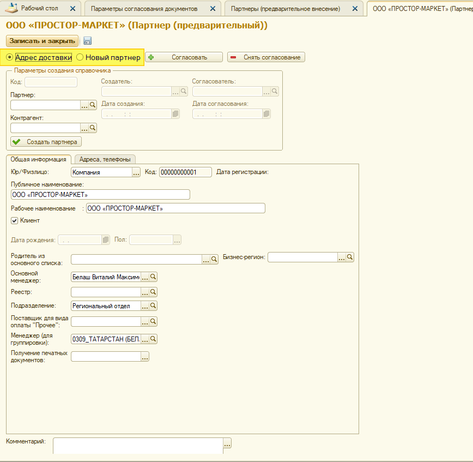Image resolution: width=473 pixels, height=462 pixels.
Task: Click the Создать партнера button
Action: pos(46,142)
